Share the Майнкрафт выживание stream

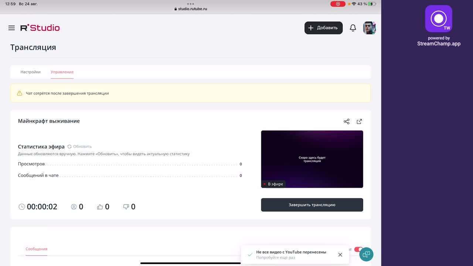click(347, 122)
